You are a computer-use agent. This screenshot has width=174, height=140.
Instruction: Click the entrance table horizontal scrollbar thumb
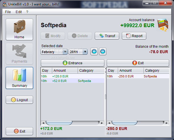coord(59,123)
